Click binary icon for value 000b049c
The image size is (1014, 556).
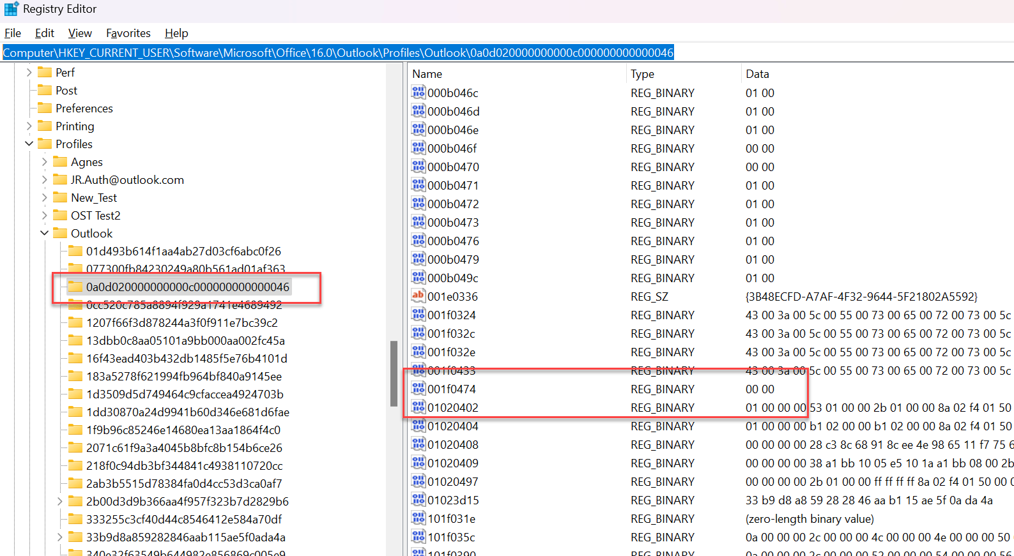tap(419, 278)
